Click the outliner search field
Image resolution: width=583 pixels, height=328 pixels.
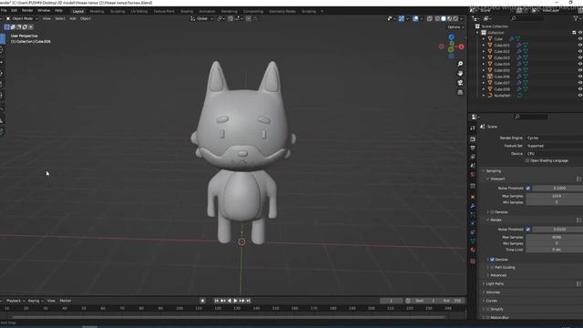(x=528, y=18)
